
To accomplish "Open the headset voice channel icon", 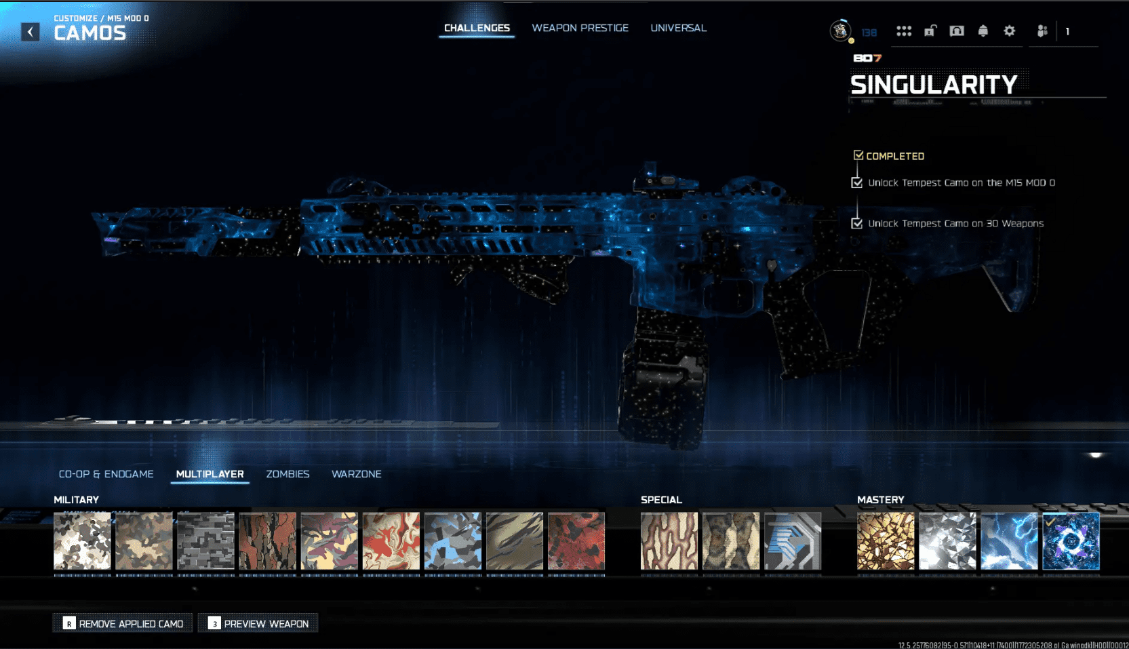I will (x=957, y=31).
